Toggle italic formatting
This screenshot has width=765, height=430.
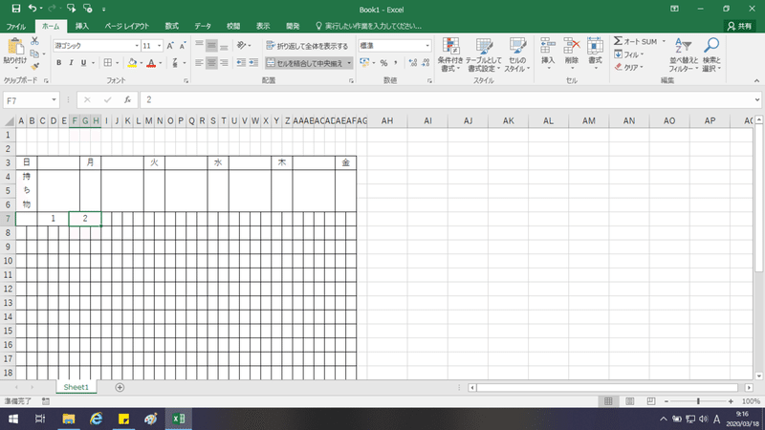click(x=71, y=63)
